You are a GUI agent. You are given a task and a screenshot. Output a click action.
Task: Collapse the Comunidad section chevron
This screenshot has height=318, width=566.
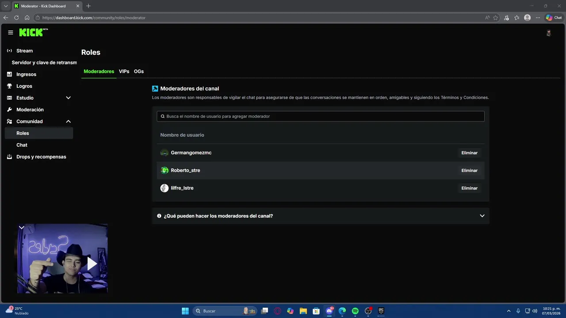68,121
